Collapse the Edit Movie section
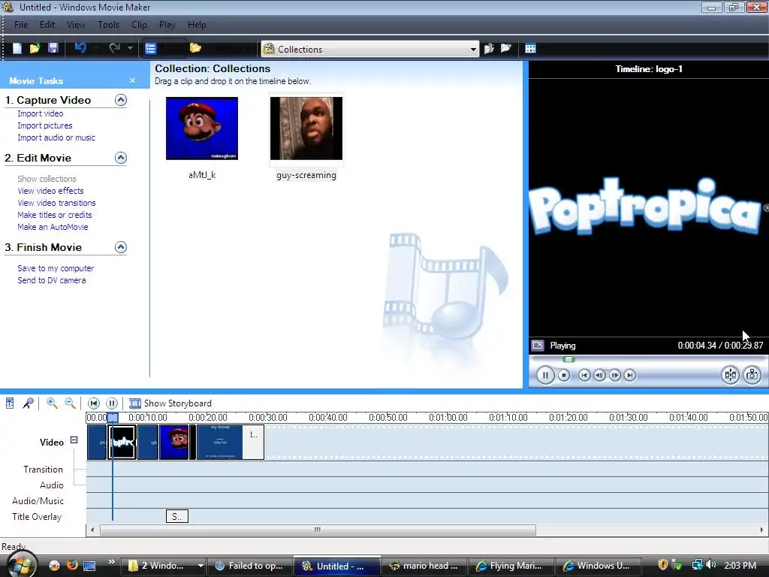 click(x=121, y=158)
